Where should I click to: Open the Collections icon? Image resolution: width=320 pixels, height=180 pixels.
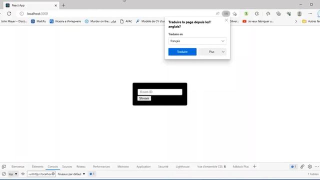click(x=278, y=13)
